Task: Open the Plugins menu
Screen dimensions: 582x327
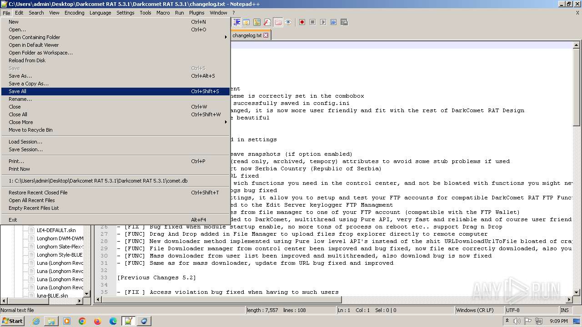Action: tap(196, 13)
